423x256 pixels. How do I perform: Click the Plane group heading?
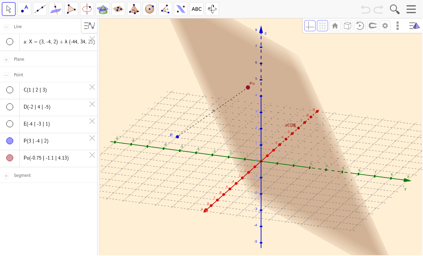[x=19, y=60]
